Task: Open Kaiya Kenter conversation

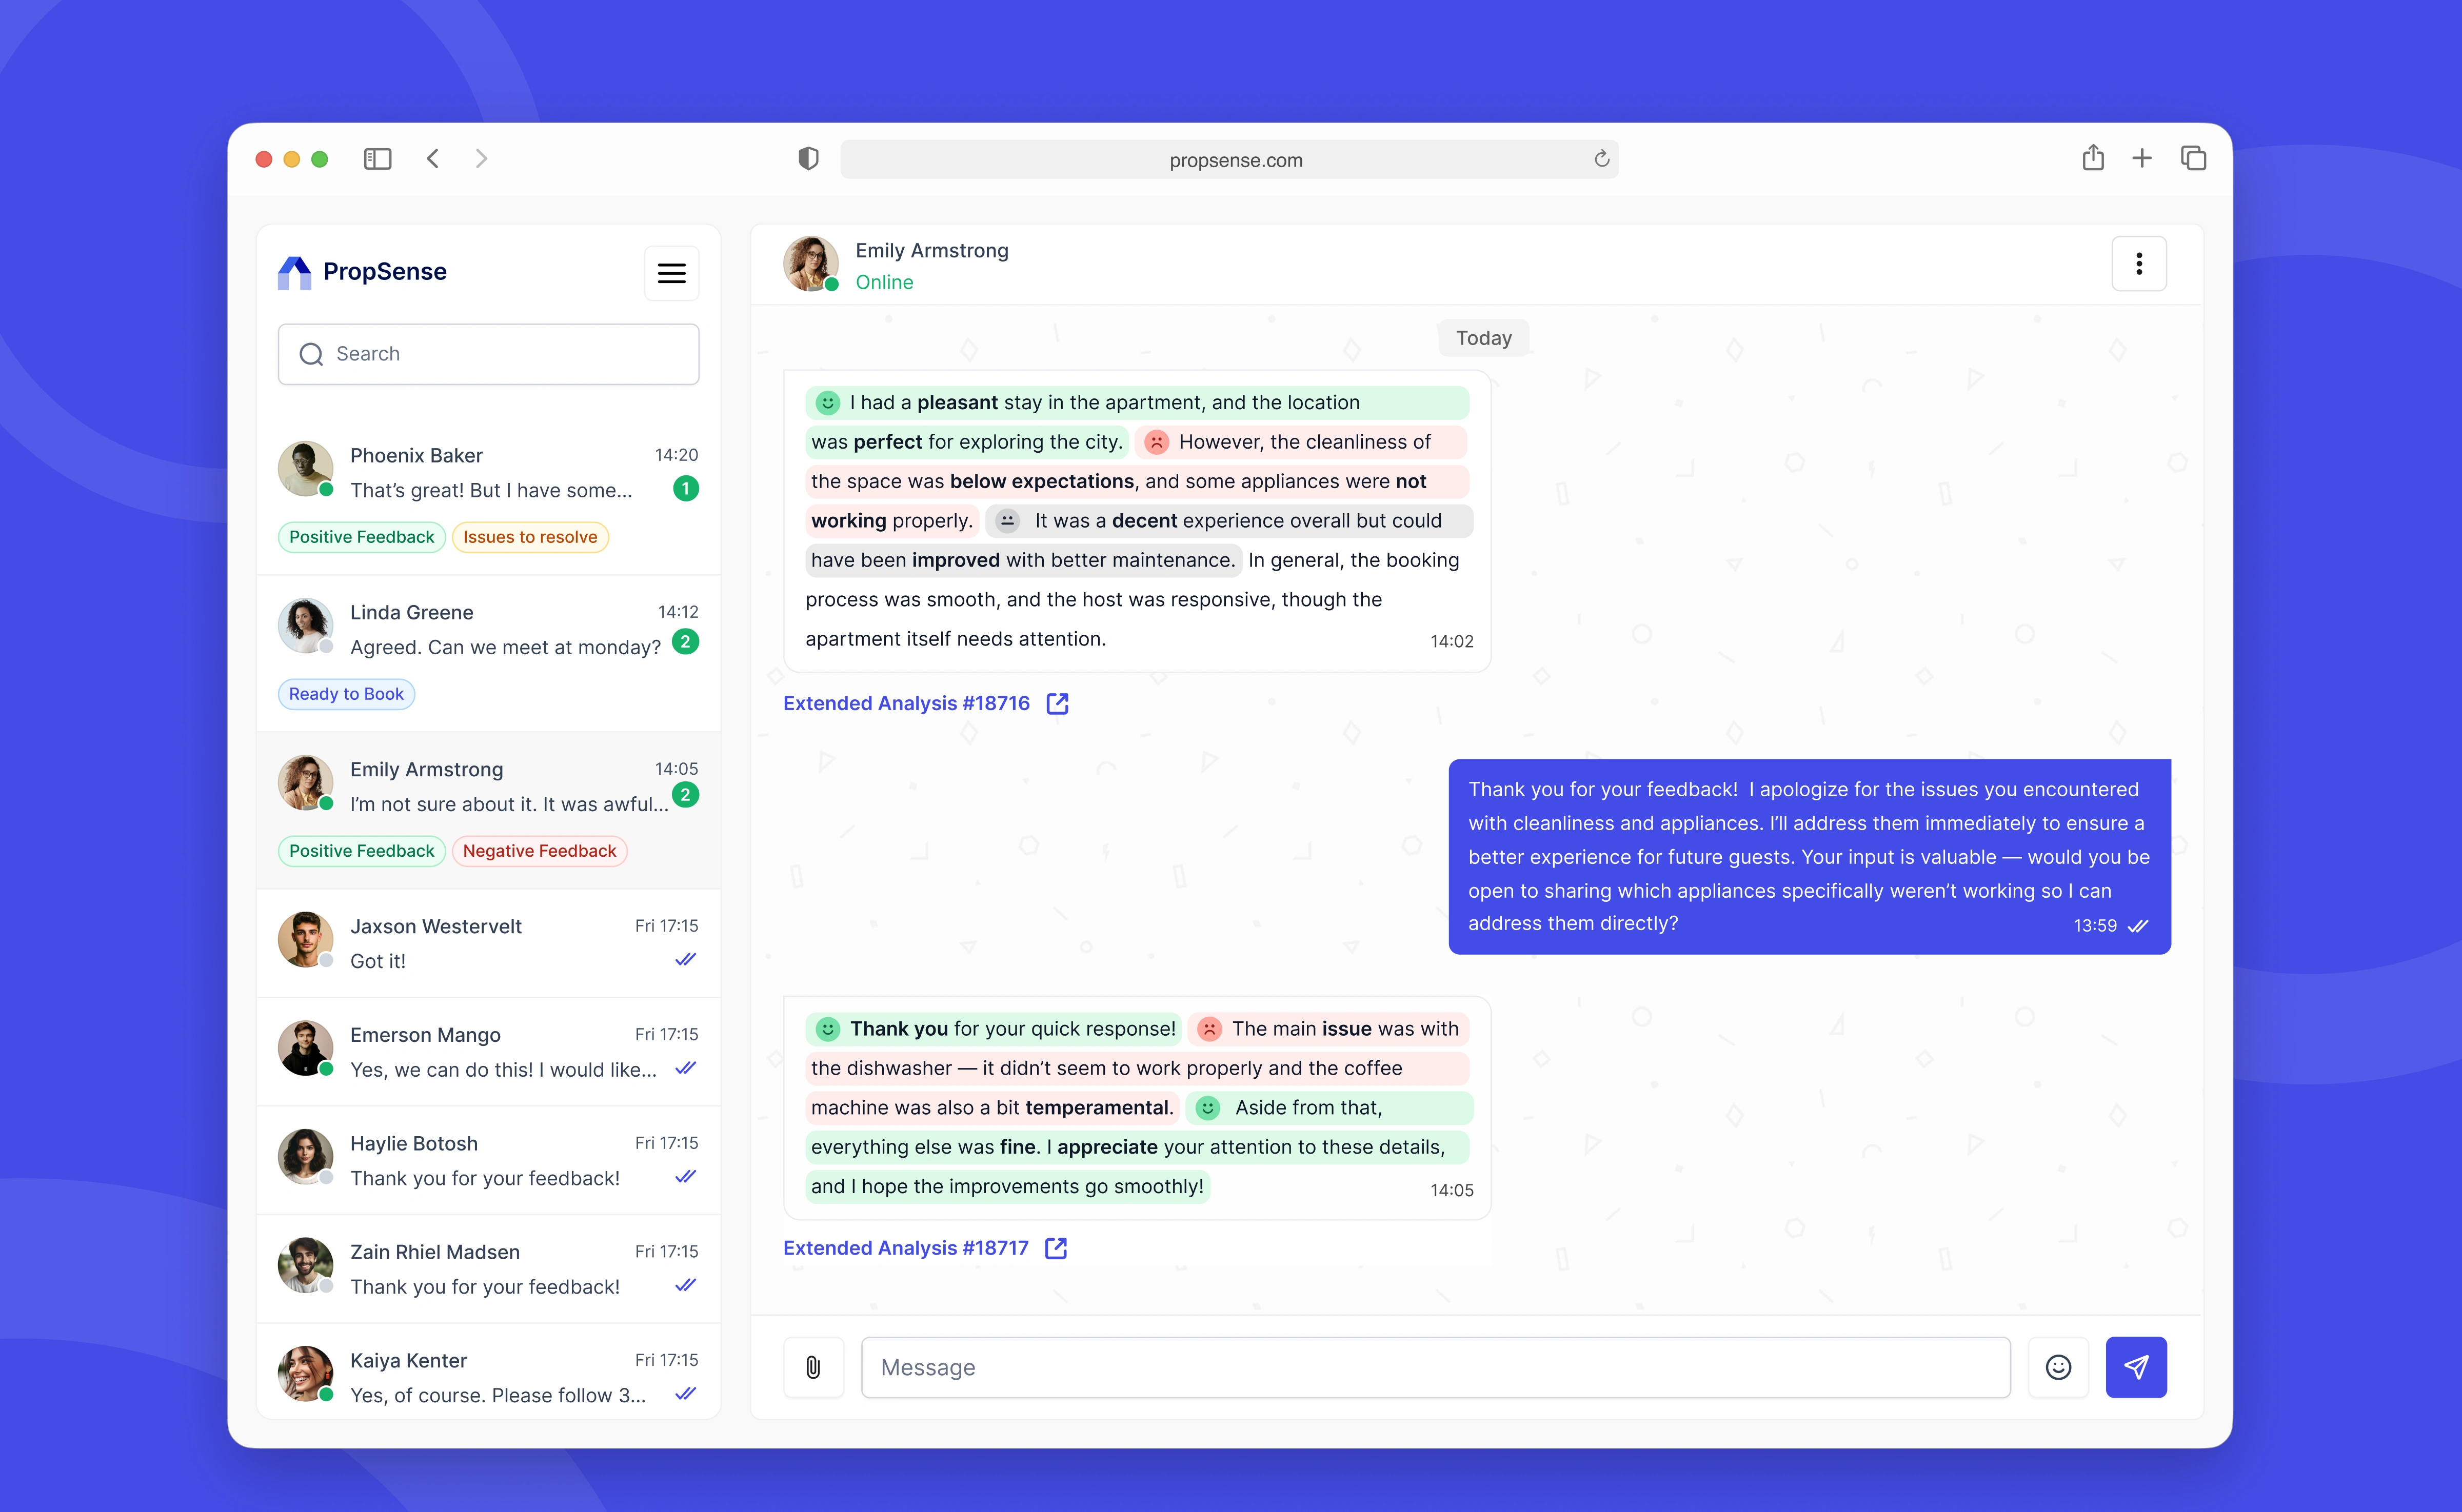Action: coord(488,1372)
